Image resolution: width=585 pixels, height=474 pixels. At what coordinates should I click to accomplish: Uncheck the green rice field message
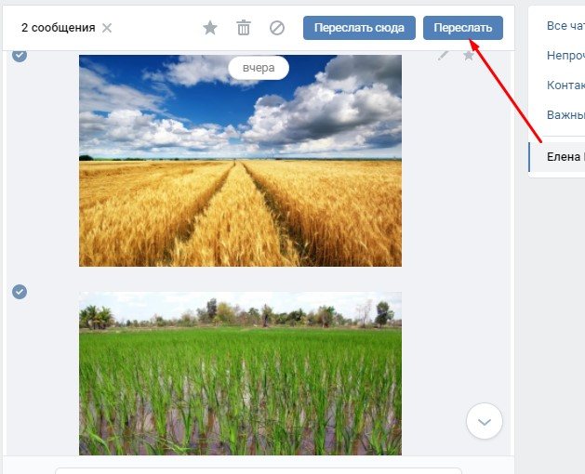pos(20,292)
